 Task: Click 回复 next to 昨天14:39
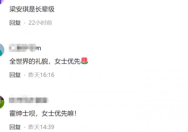(15, 127)
